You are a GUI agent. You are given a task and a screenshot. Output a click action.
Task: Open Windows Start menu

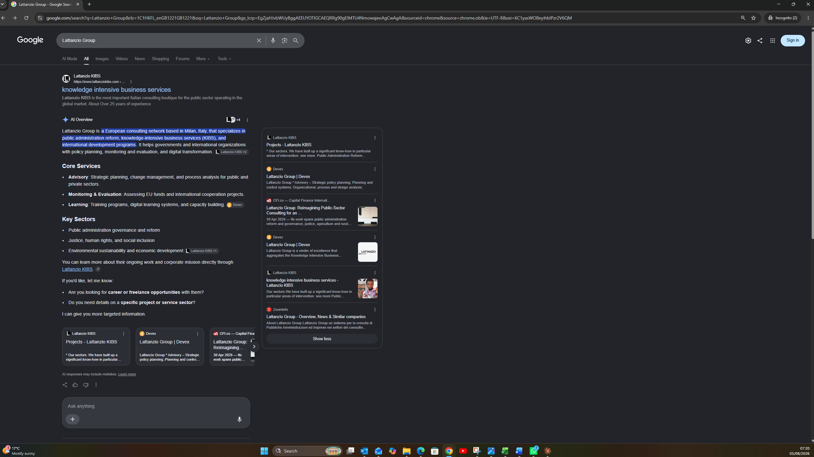click(x=264, y=451)
